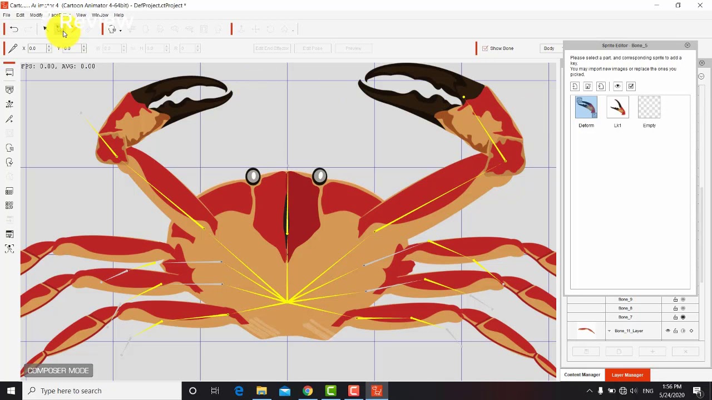Close the panel behind the Sprite Editor
The height and width of the screenshot is (400, 712).
click(702, 63)
